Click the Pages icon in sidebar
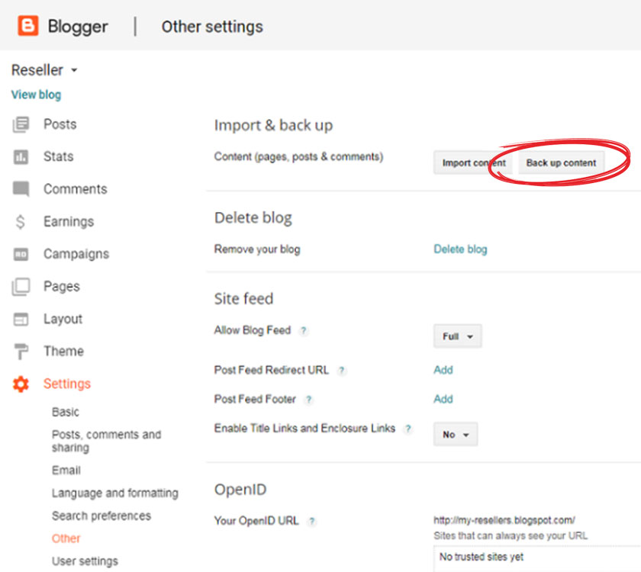Viewport: 641px width, 572px height. (x=21, y=287)
